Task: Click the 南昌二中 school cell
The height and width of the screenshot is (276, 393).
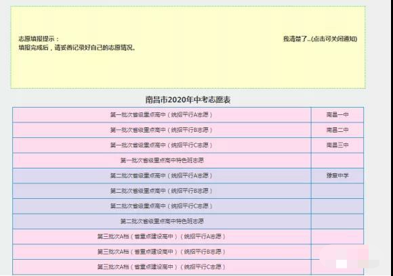Action: pyautogui.click(x=337, y=130)
